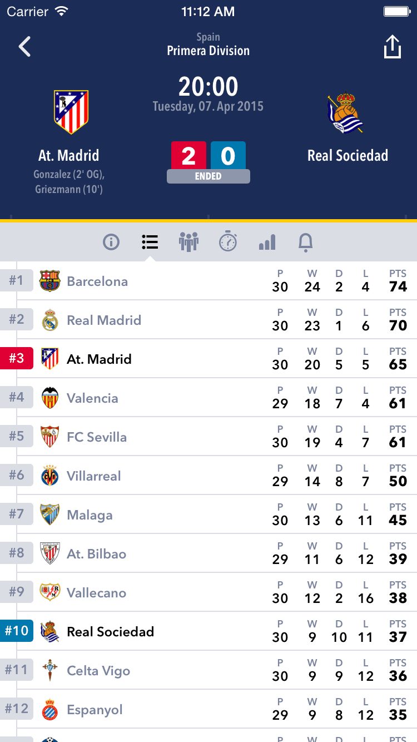Tap the back arrow icon

coord(24,47)
